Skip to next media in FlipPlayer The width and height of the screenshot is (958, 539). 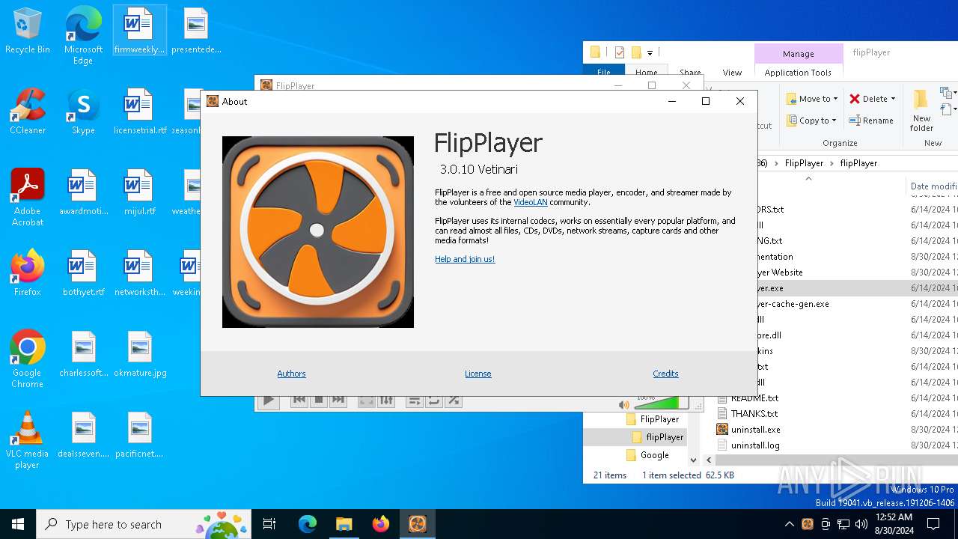[338, 401]
